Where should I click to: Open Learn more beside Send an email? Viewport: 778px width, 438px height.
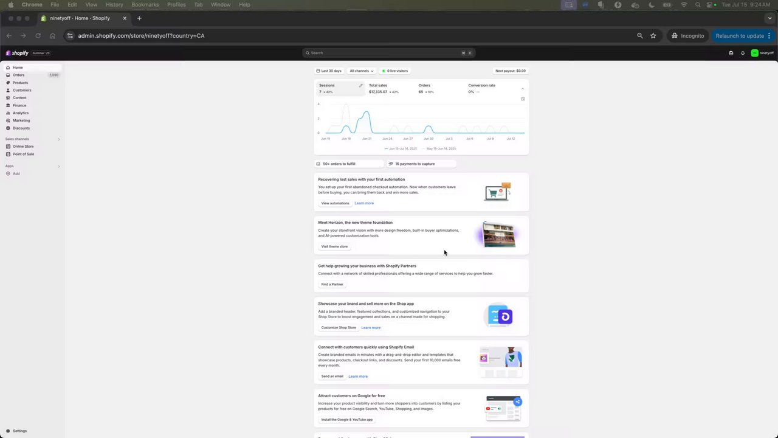click(x=358, y=377)
